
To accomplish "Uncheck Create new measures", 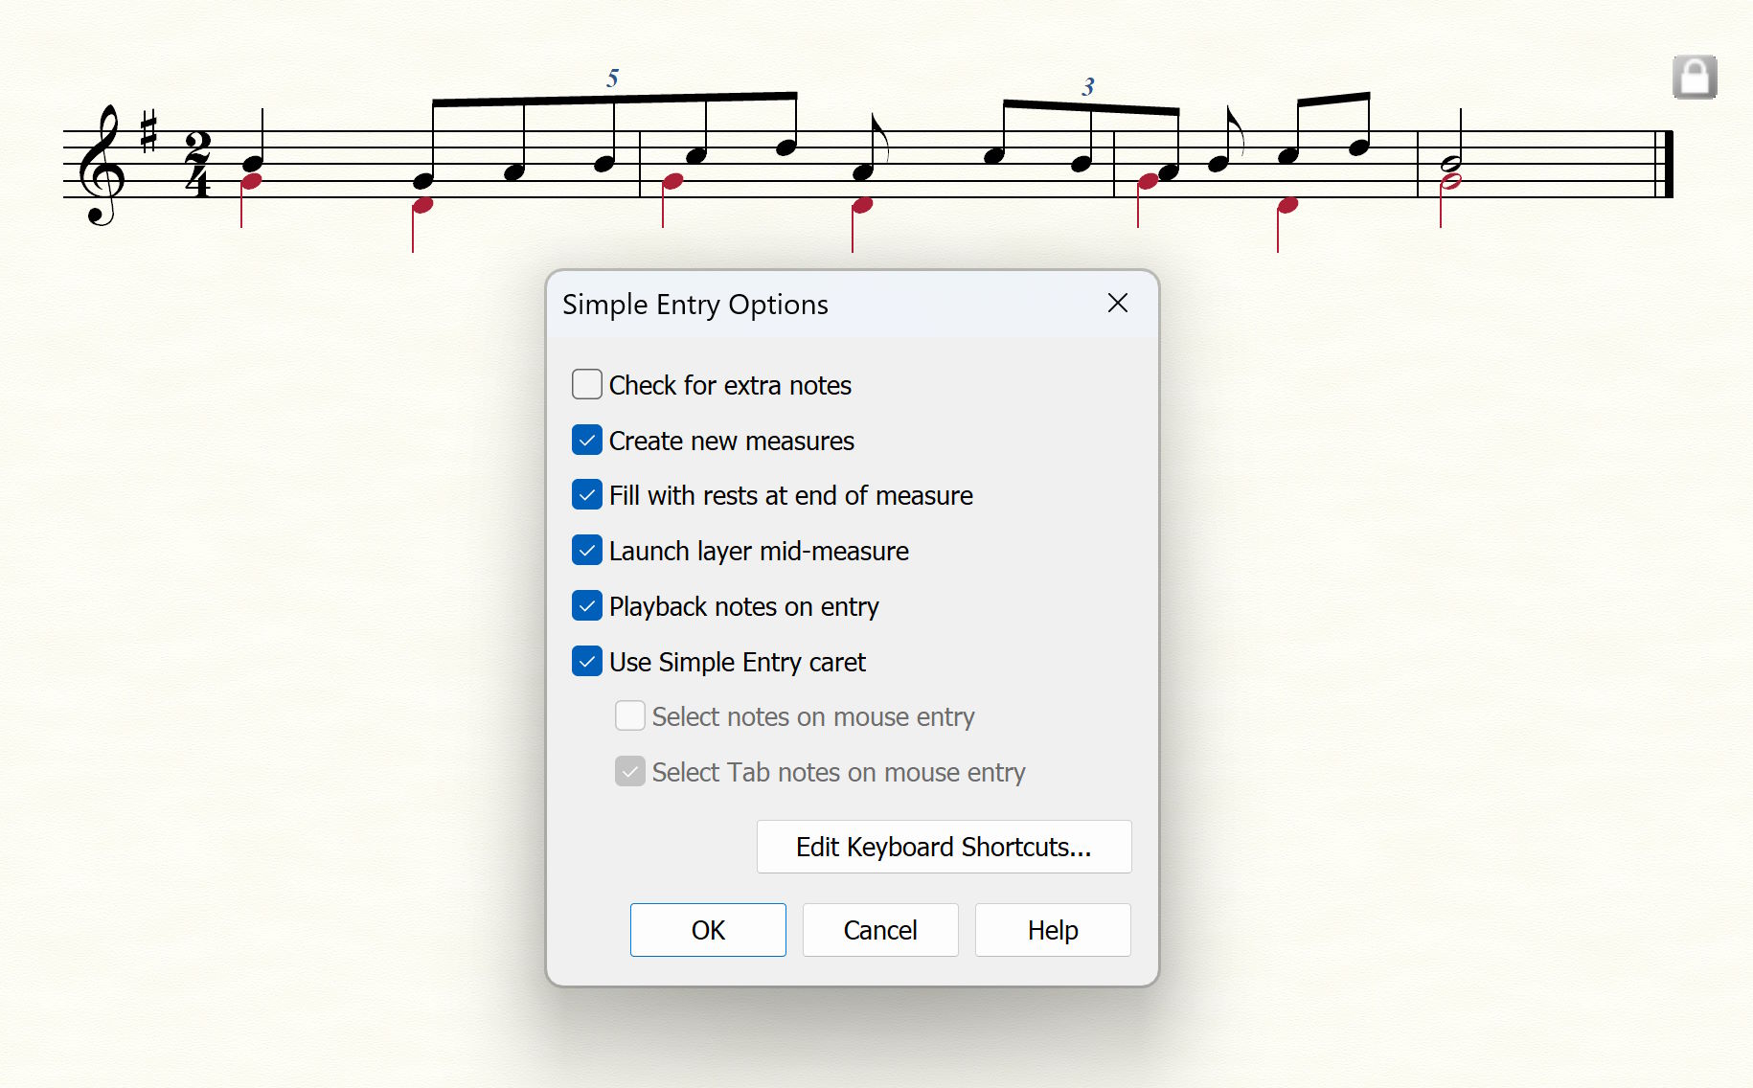I will [x=587, y=441].
